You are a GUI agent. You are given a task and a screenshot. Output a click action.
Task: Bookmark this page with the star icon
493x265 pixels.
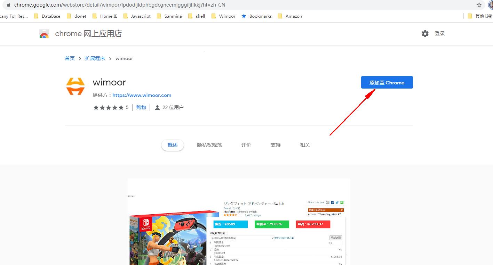coord(479,5)
